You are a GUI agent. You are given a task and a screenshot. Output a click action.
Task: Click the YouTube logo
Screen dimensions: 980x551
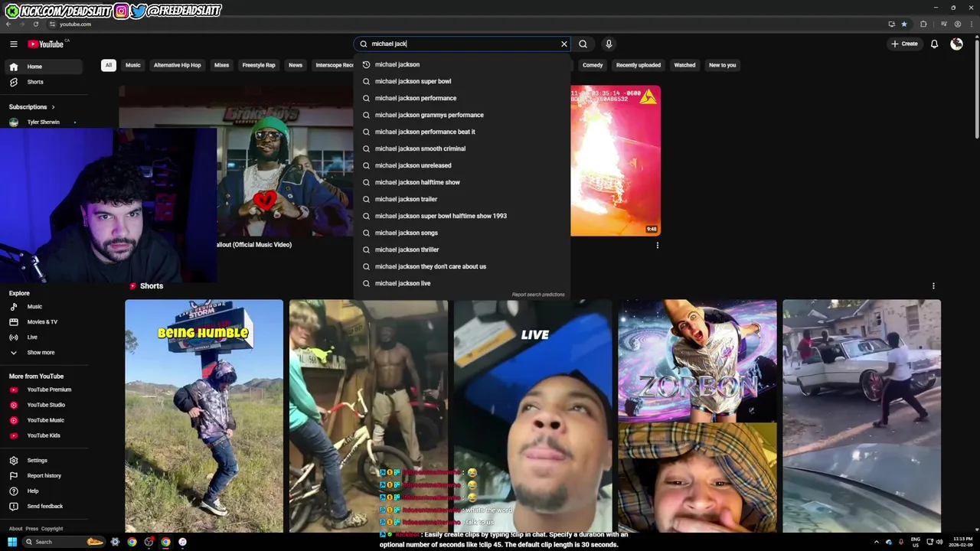46,44
